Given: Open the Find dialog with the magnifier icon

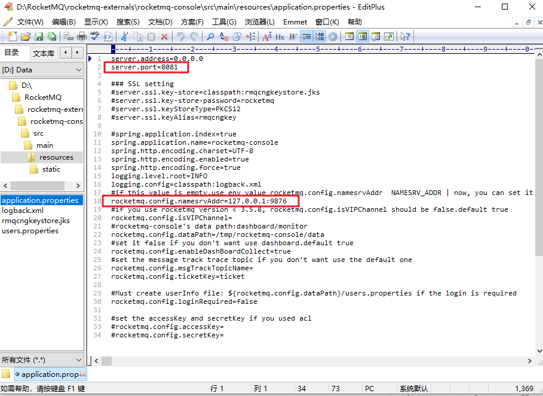Looking at the screenshot, I should pos(210,36).
